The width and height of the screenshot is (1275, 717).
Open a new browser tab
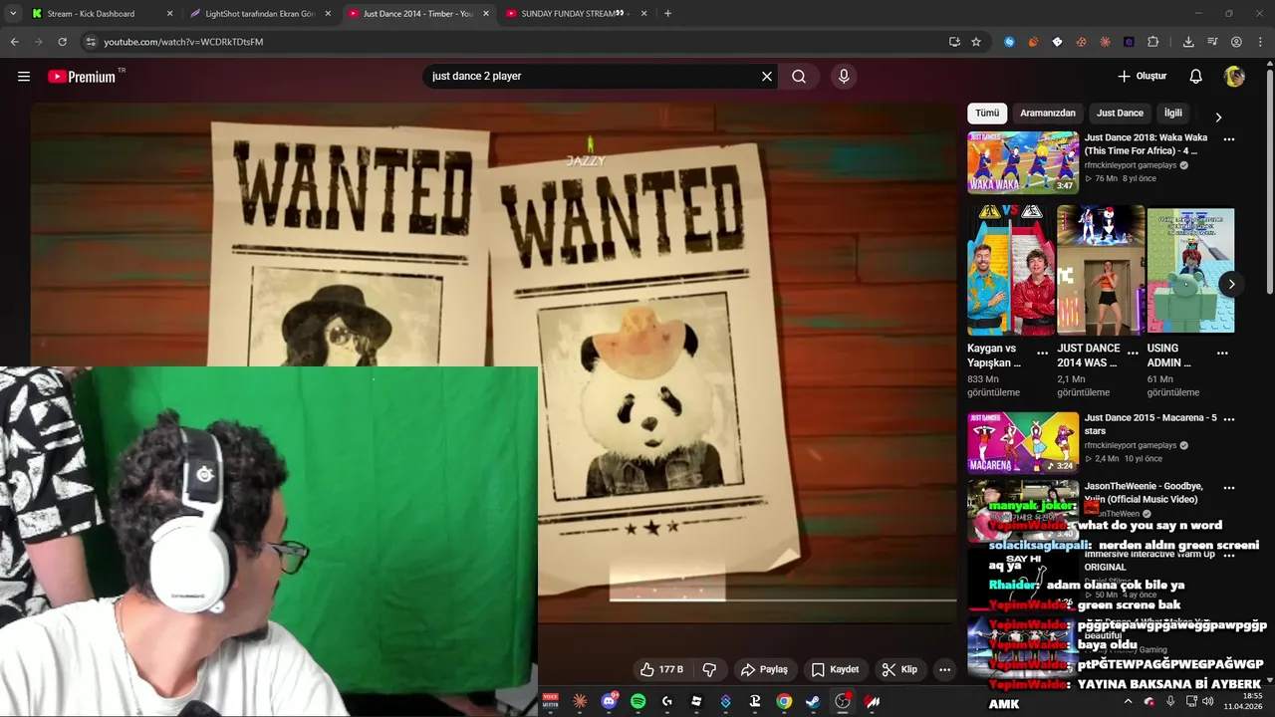[x=667, y=14]
